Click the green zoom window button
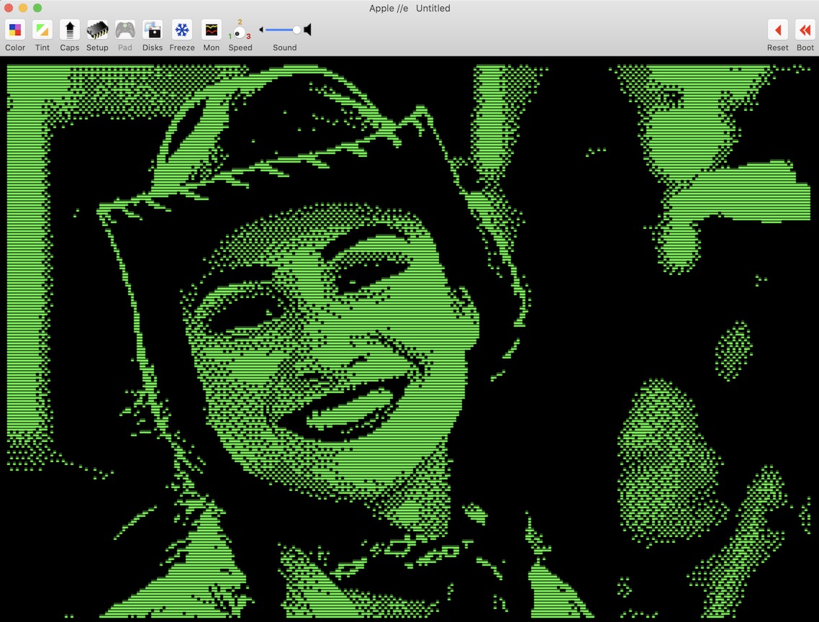The image size is (819, 622). pos(37,8)
